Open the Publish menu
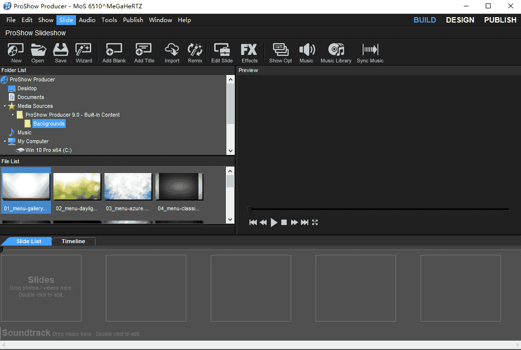 click(x=133, y=20)
